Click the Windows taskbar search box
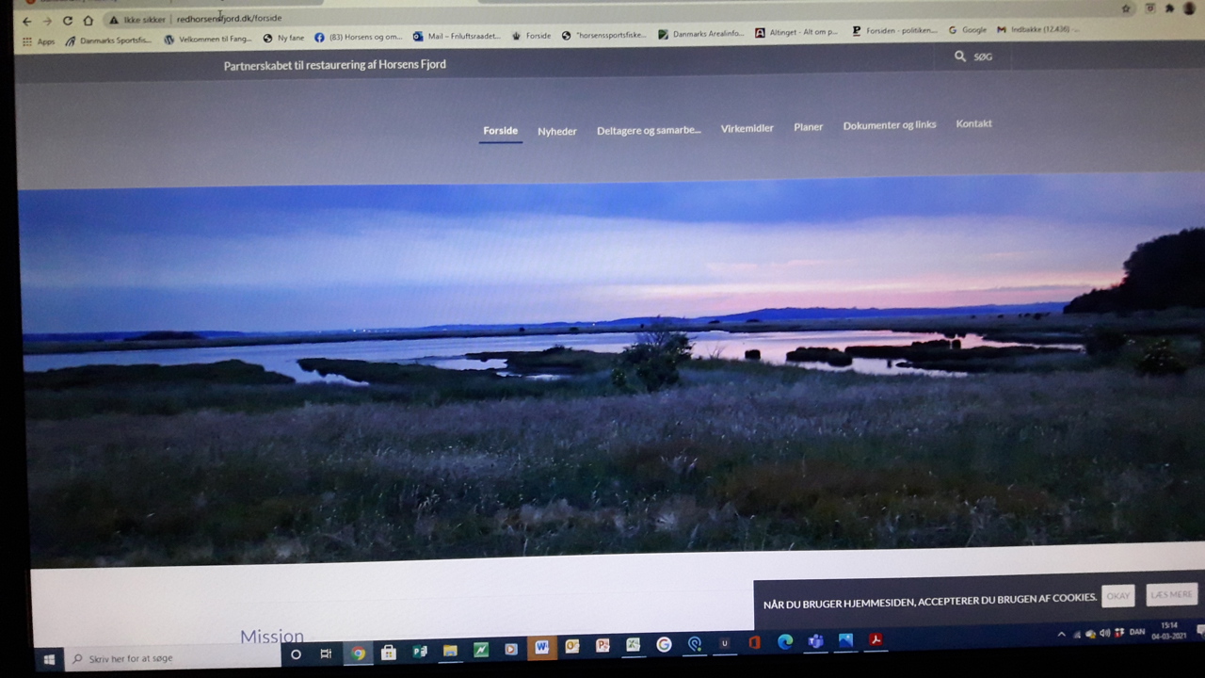Screen dimensions: 1205x678 click(172, 658)
